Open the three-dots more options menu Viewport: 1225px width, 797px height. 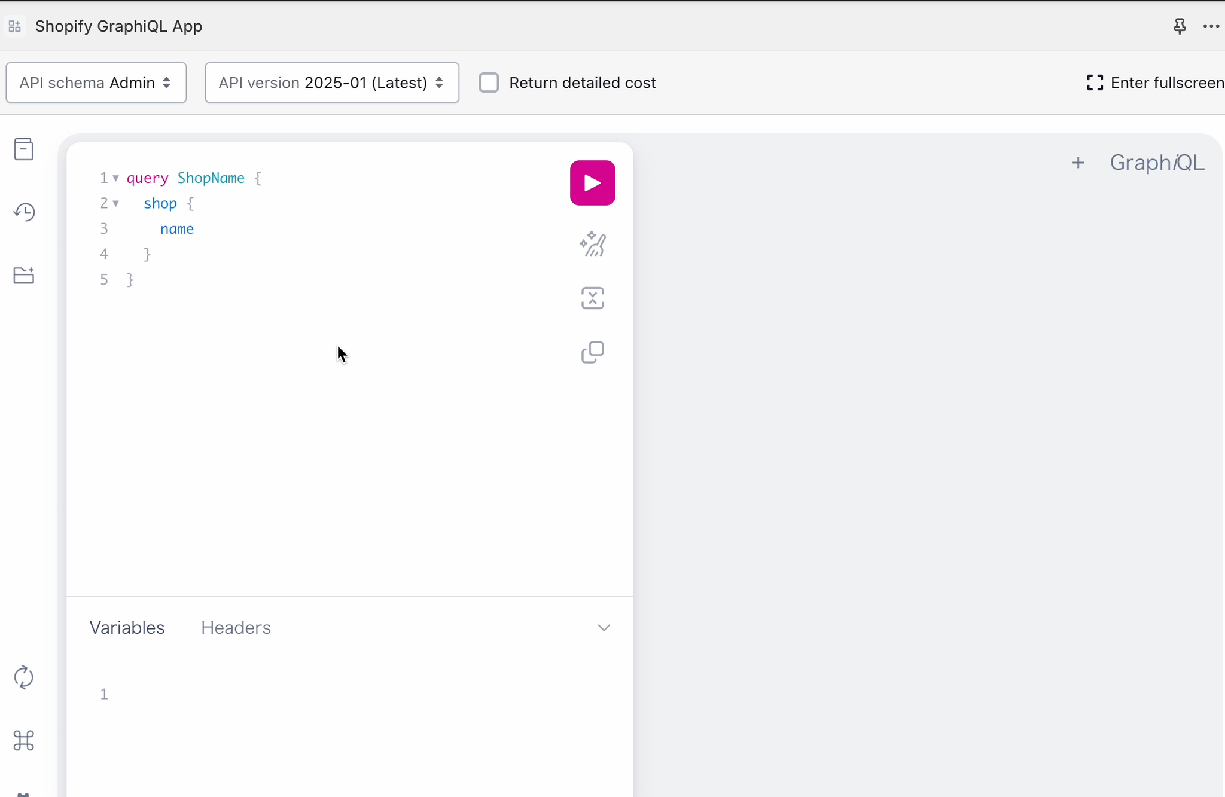[1211, 26]
